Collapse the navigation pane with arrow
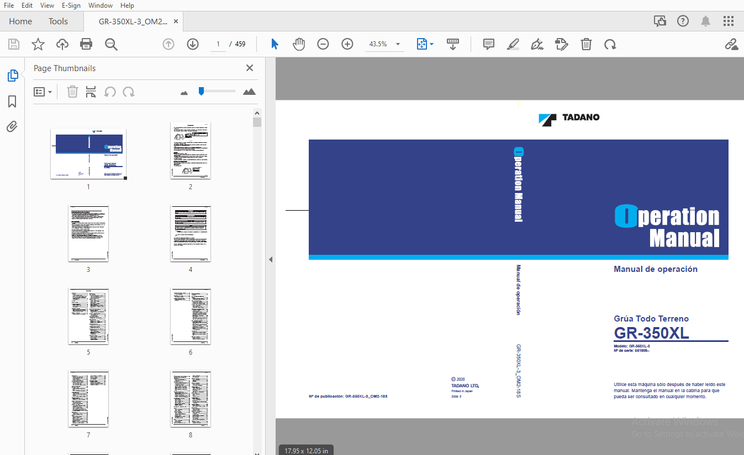The height and width of the screenshot is (455, 744). tap(271, 259)
